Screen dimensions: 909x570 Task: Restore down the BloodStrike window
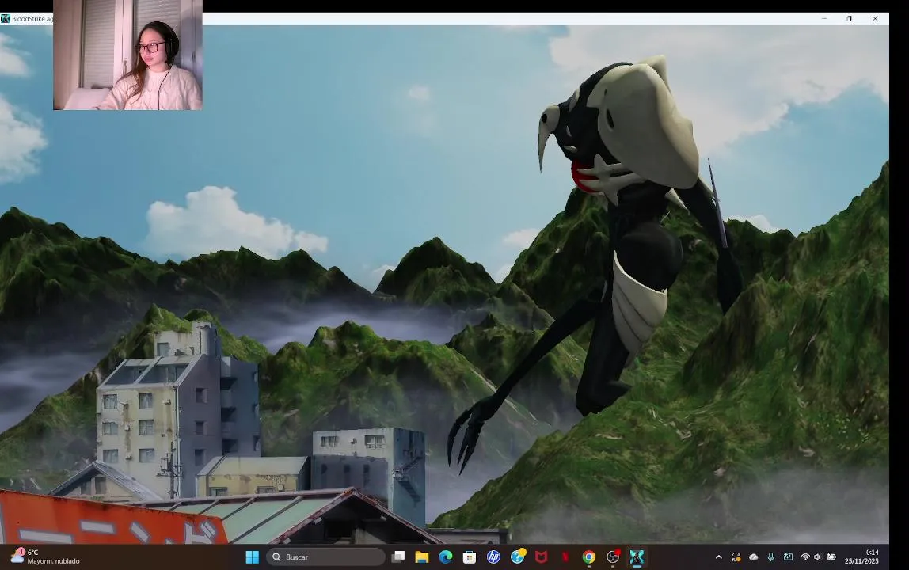point(850,18)
